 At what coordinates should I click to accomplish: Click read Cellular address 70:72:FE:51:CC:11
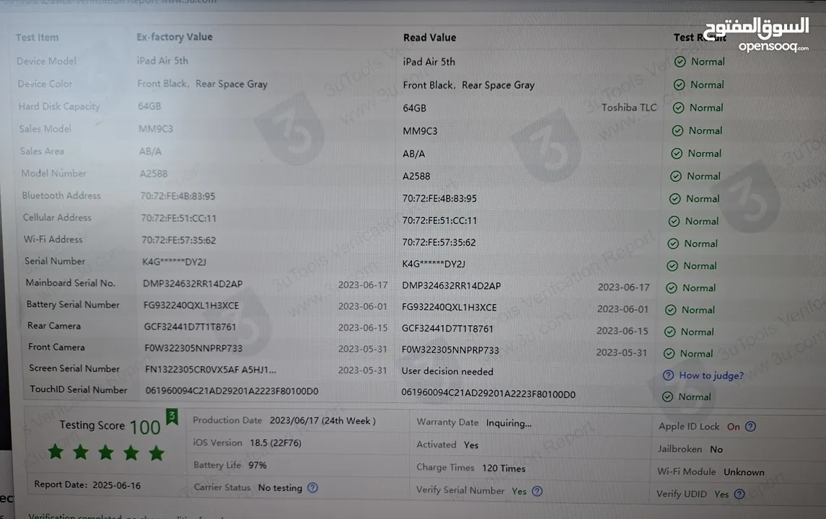point(439,221)
